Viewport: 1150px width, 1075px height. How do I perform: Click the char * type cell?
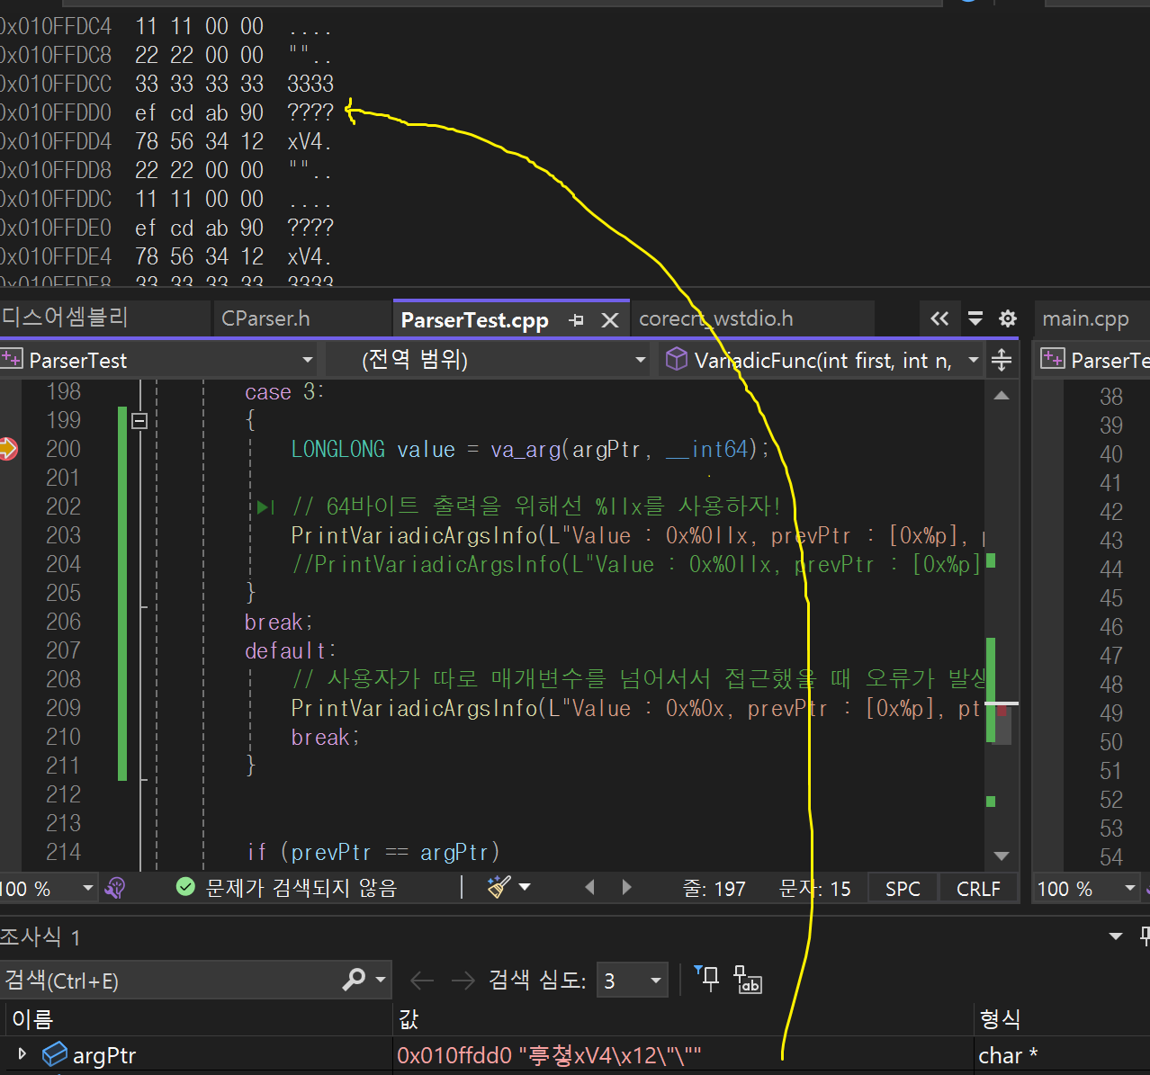click(1008, 1055)
